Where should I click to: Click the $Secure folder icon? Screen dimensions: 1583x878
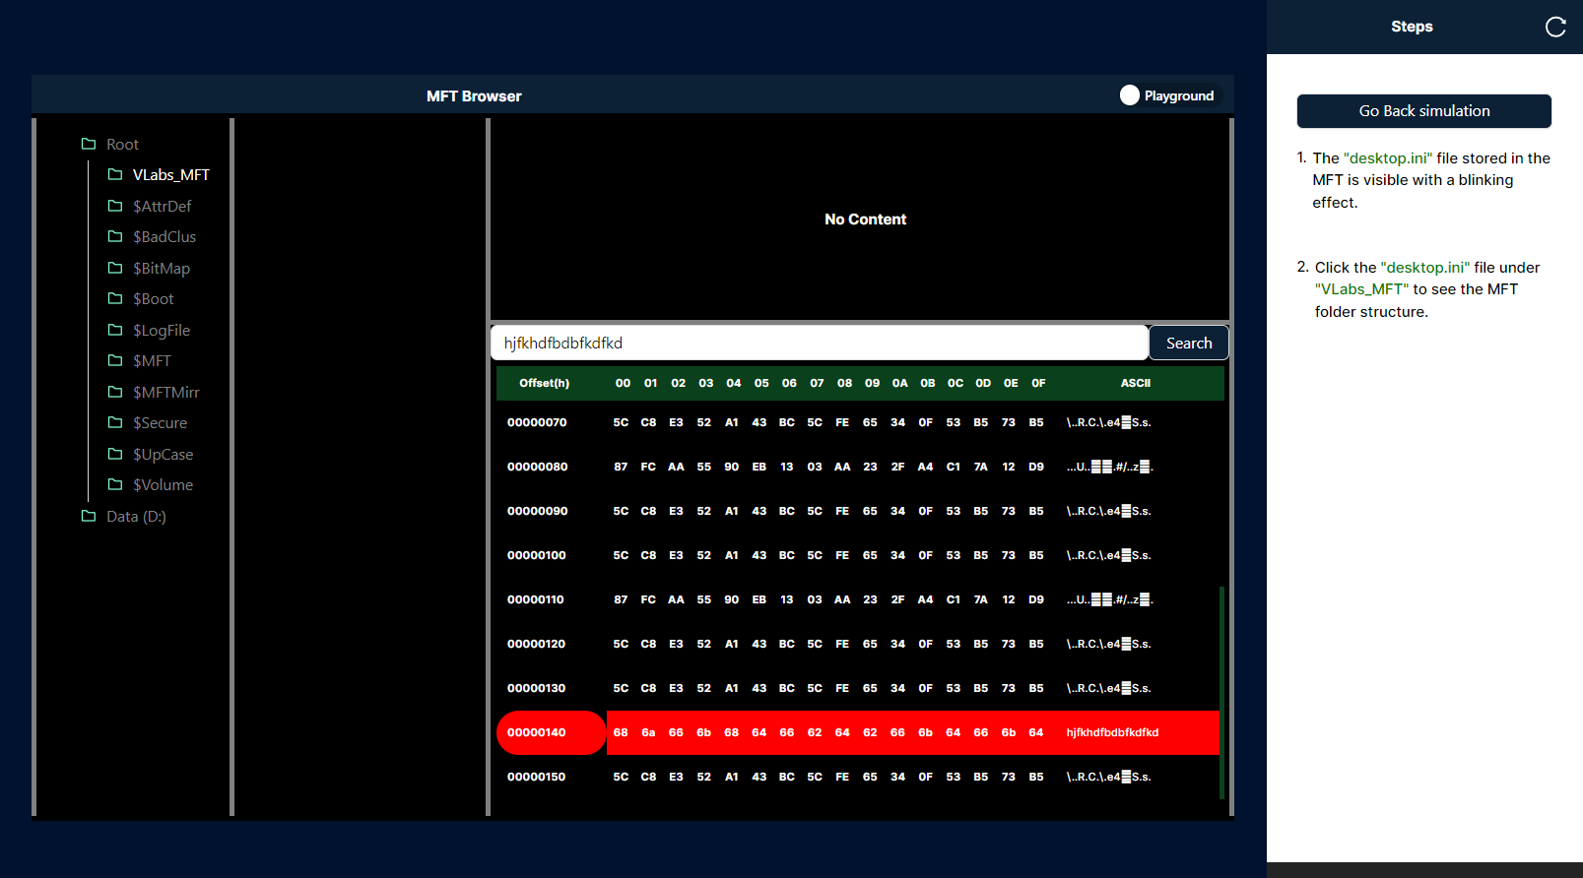115,422
